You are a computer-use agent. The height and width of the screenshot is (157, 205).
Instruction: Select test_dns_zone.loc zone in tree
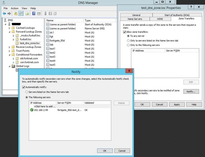pyautogui.click(x=30, y=43)
